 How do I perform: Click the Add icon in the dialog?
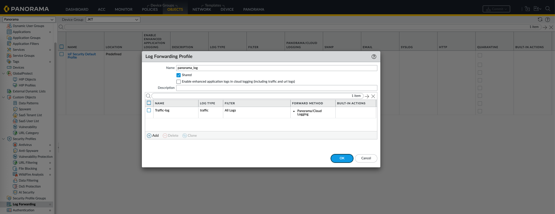(149, 136)
